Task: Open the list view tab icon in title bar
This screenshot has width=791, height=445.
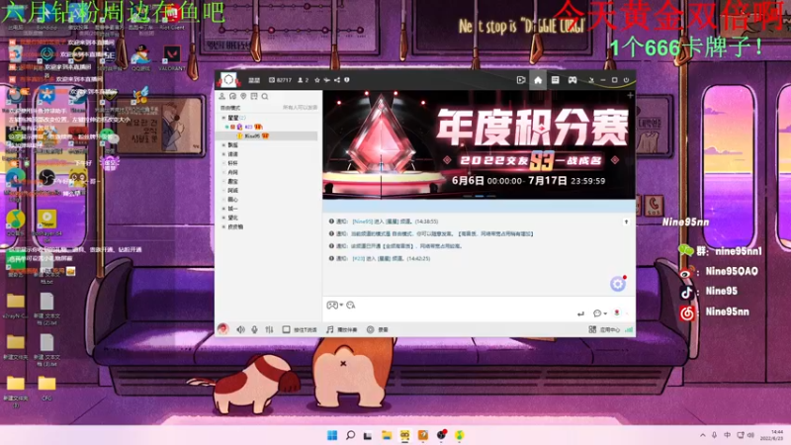Action: coord(555,80)
